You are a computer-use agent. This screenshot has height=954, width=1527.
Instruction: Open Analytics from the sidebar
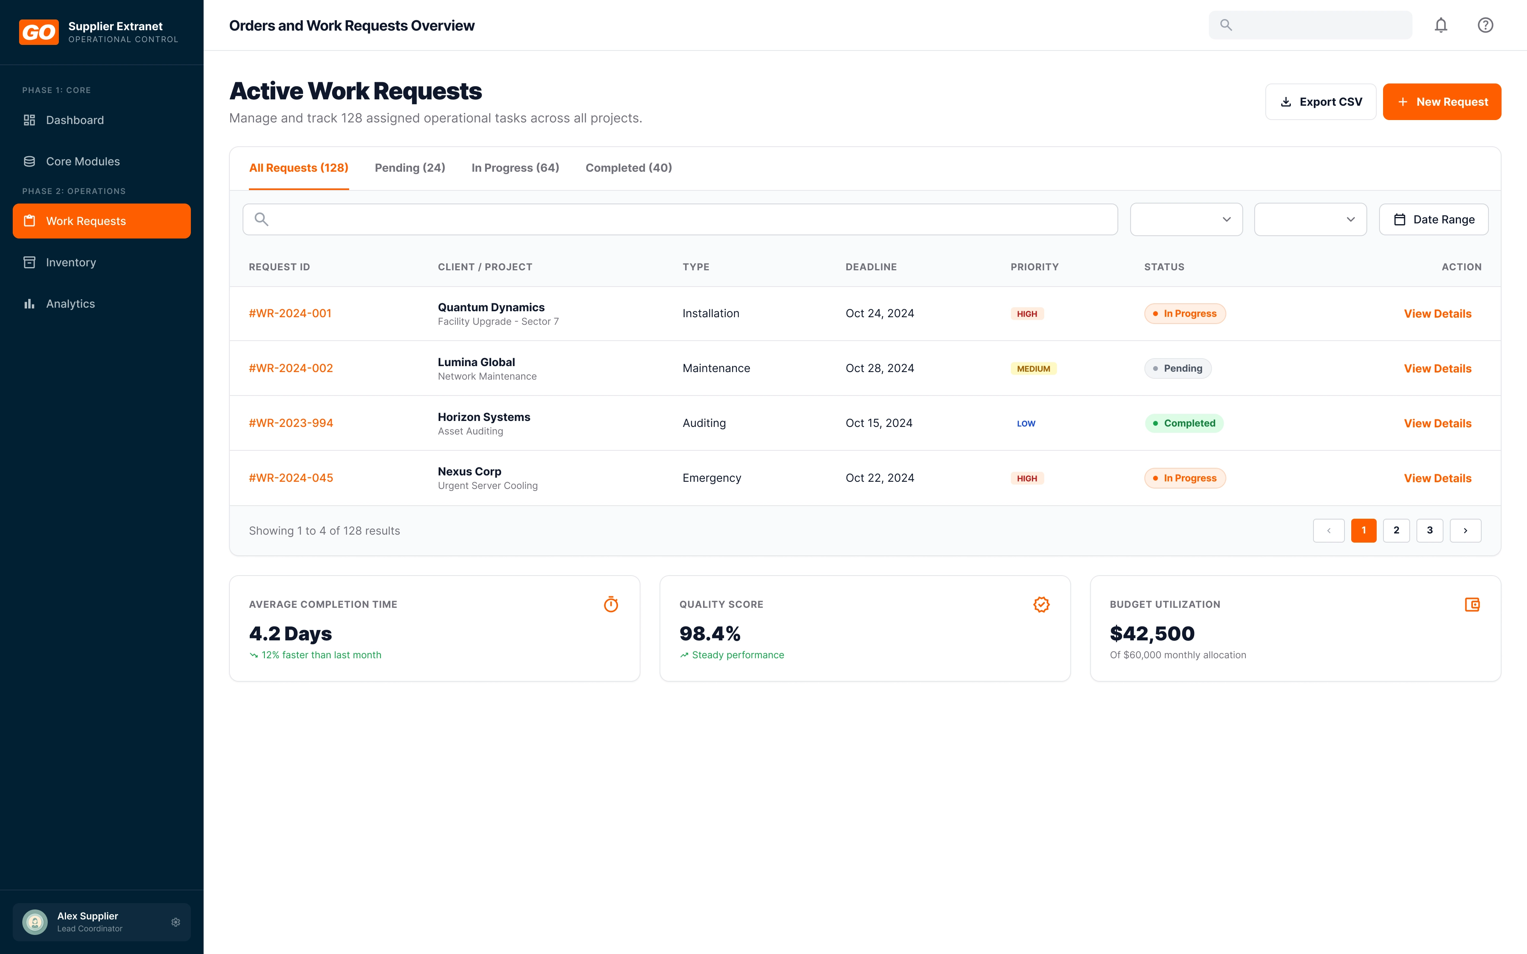(70, 303)
